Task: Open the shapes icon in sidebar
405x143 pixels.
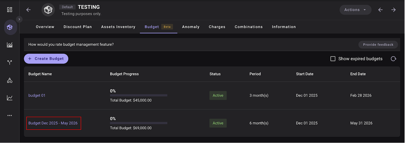Action: click(10, 80)
